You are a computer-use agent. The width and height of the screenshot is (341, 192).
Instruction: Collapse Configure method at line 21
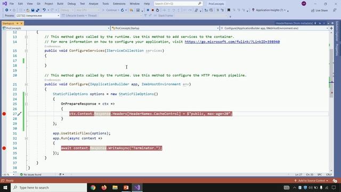pyautogui.click(x=26, y=84)
